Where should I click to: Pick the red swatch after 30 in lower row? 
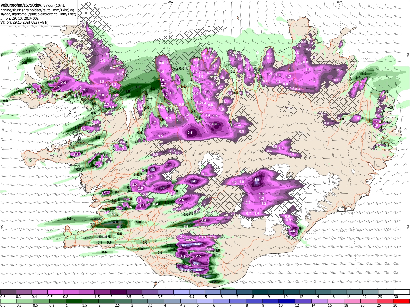(402, 301)
